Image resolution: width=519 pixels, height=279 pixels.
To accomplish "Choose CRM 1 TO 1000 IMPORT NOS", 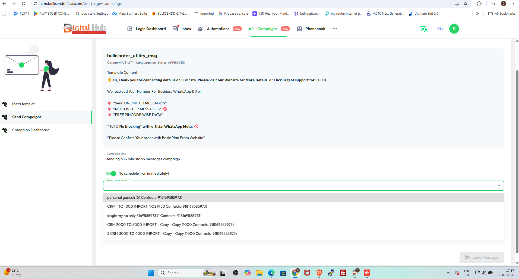I will [157, 207].
